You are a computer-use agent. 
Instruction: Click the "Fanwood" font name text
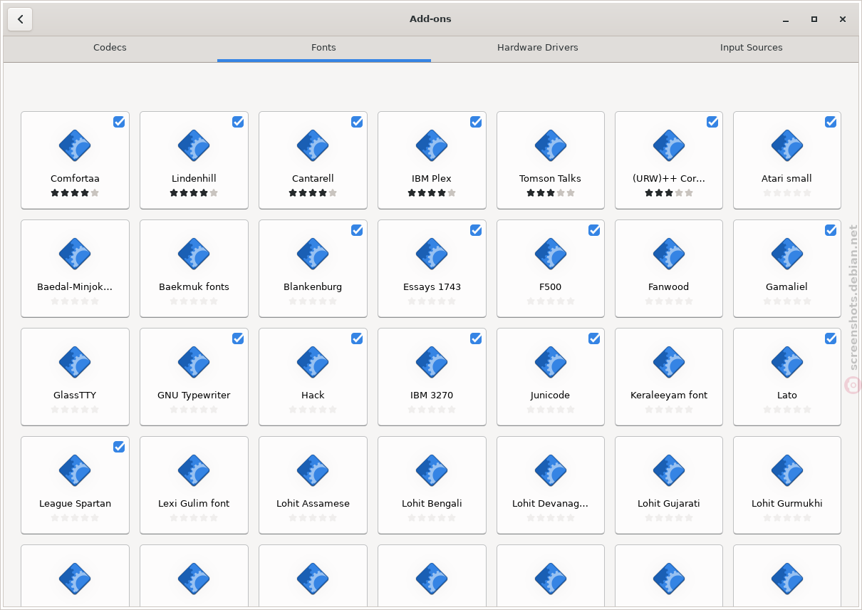(669, 287)
